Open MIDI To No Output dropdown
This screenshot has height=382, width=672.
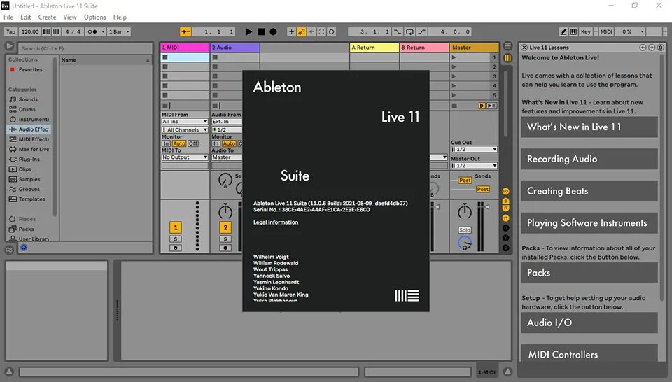coord(185,157)
